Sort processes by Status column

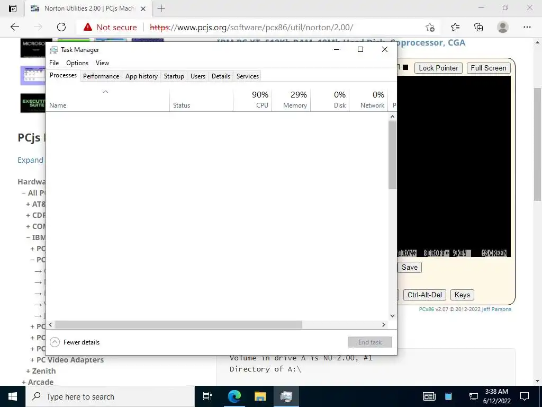tap(201, 100)
